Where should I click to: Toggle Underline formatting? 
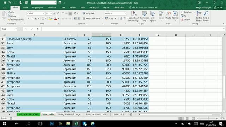[36, 19]
